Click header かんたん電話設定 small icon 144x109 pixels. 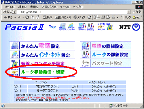(x=63, y=27)
